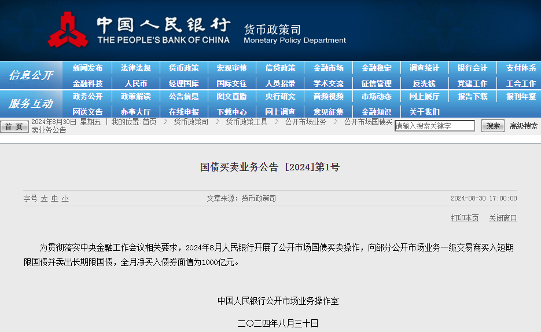Click the 服务互动 section label

coord(31,104)
